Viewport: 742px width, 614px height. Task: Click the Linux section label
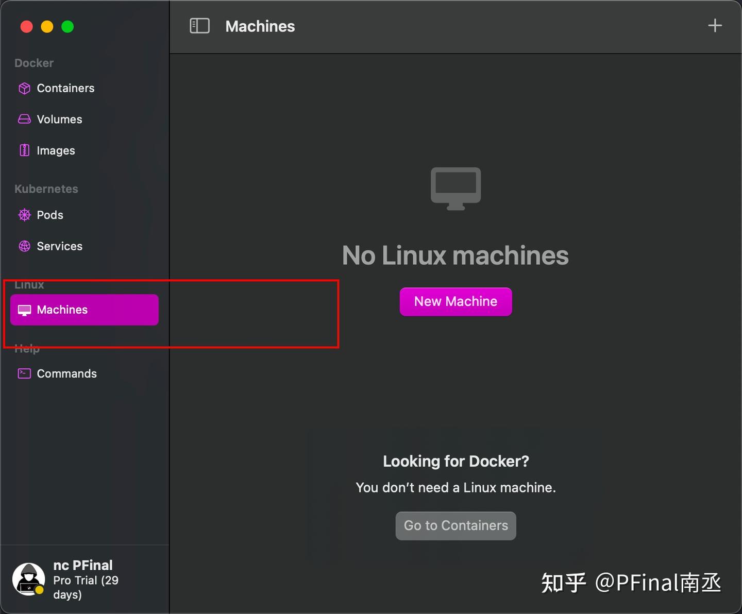29,284
